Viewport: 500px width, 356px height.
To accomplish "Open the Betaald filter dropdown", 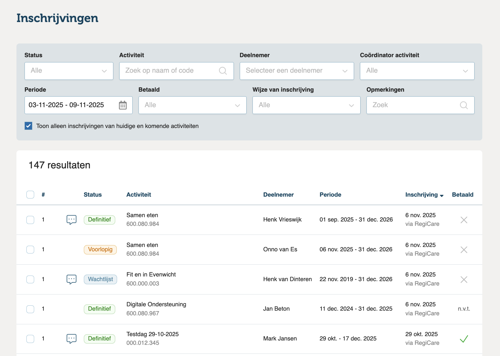I will pos(192,105).
